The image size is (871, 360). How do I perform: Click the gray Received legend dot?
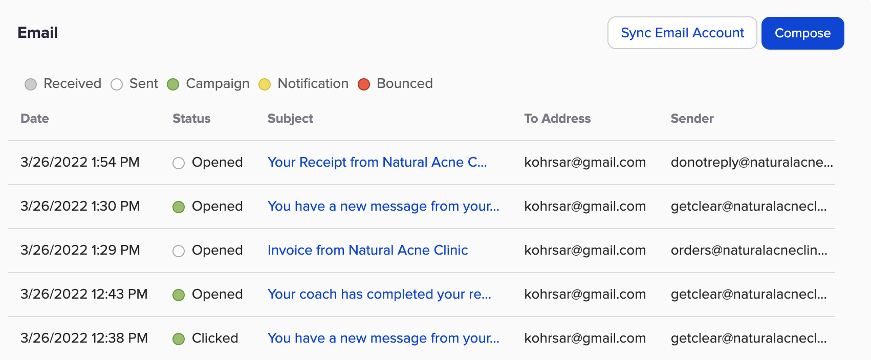pyautogui.click(x=31, y=84)
